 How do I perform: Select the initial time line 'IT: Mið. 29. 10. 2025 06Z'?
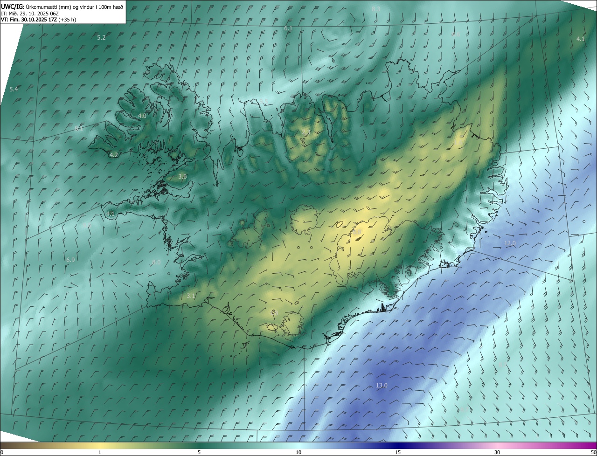coord(30,14)
